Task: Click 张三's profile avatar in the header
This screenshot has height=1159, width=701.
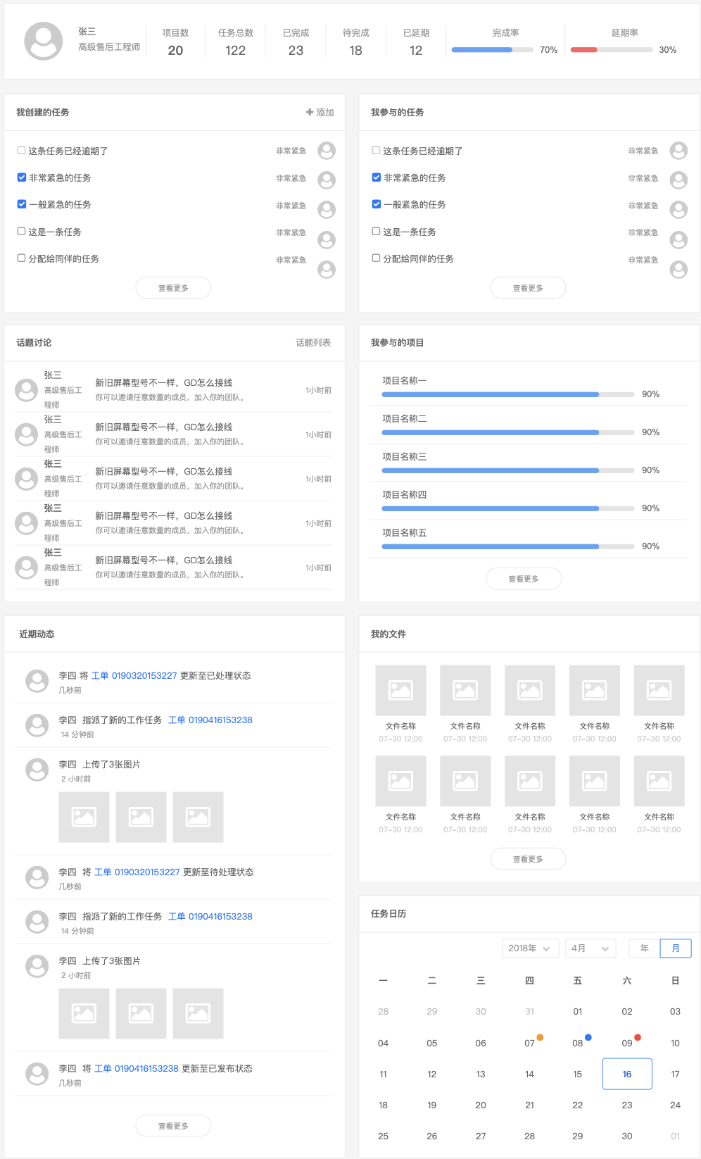Action: [x=44, y=41]
